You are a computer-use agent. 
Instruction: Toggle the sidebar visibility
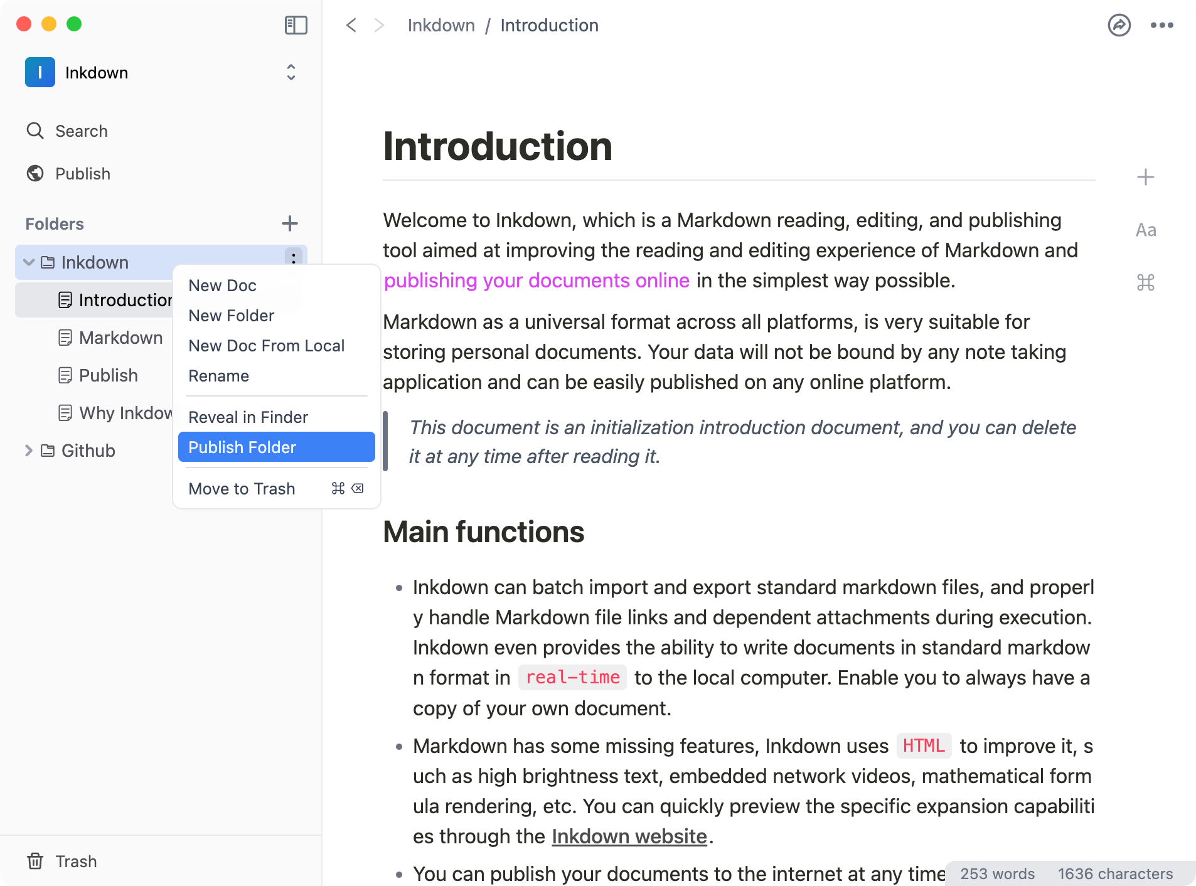[296, 25]
